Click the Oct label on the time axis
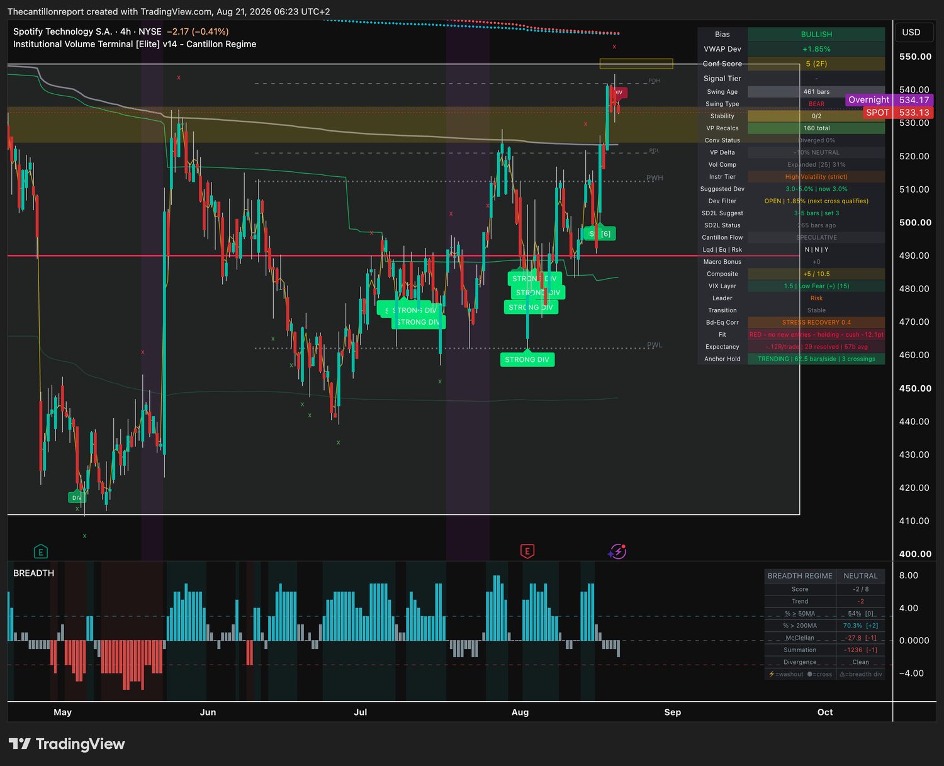Screen dimensions: 944x766 825,712
